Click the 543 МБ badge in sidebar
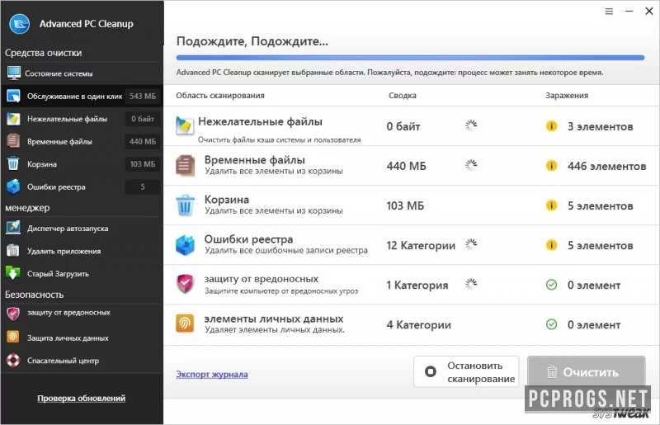Image resolution: width=660 pixels, height=425 pixels. coord(142,96)
